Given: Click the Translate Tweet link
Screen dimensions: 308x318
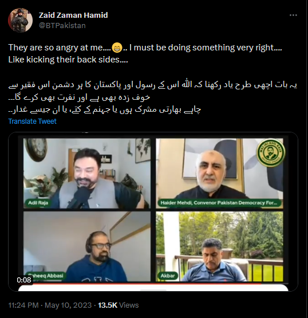Looking at the screenshot, I should (33, 121).
